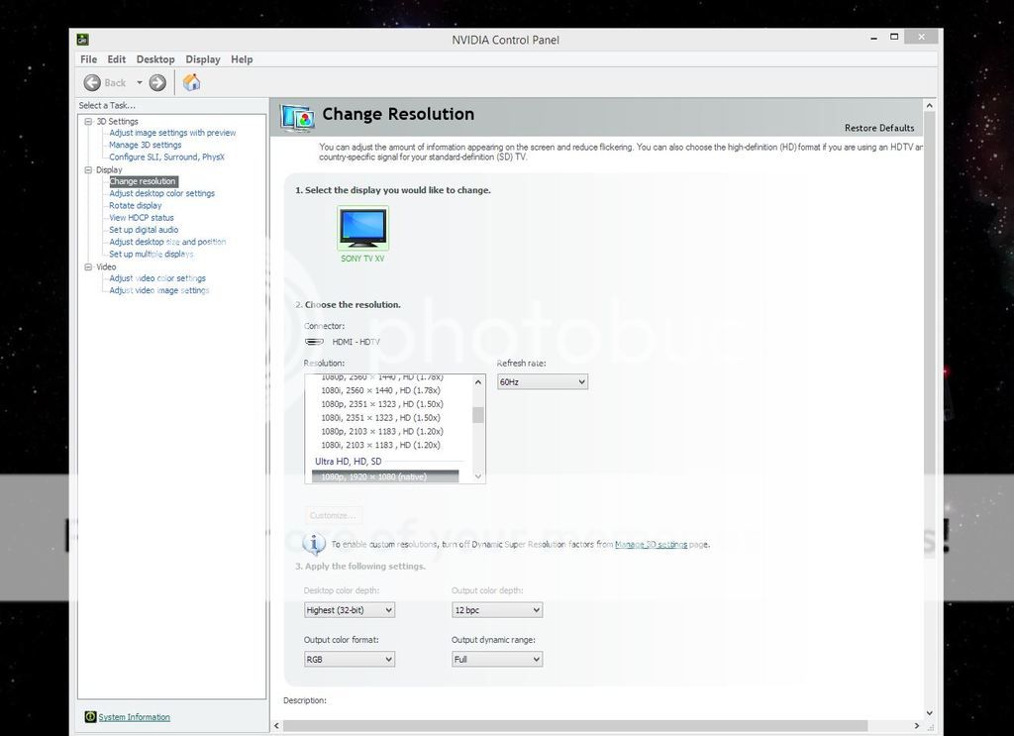1014x736 pixels.
Task: Select the SONY TV XV display icon
Action: (362, 229)
